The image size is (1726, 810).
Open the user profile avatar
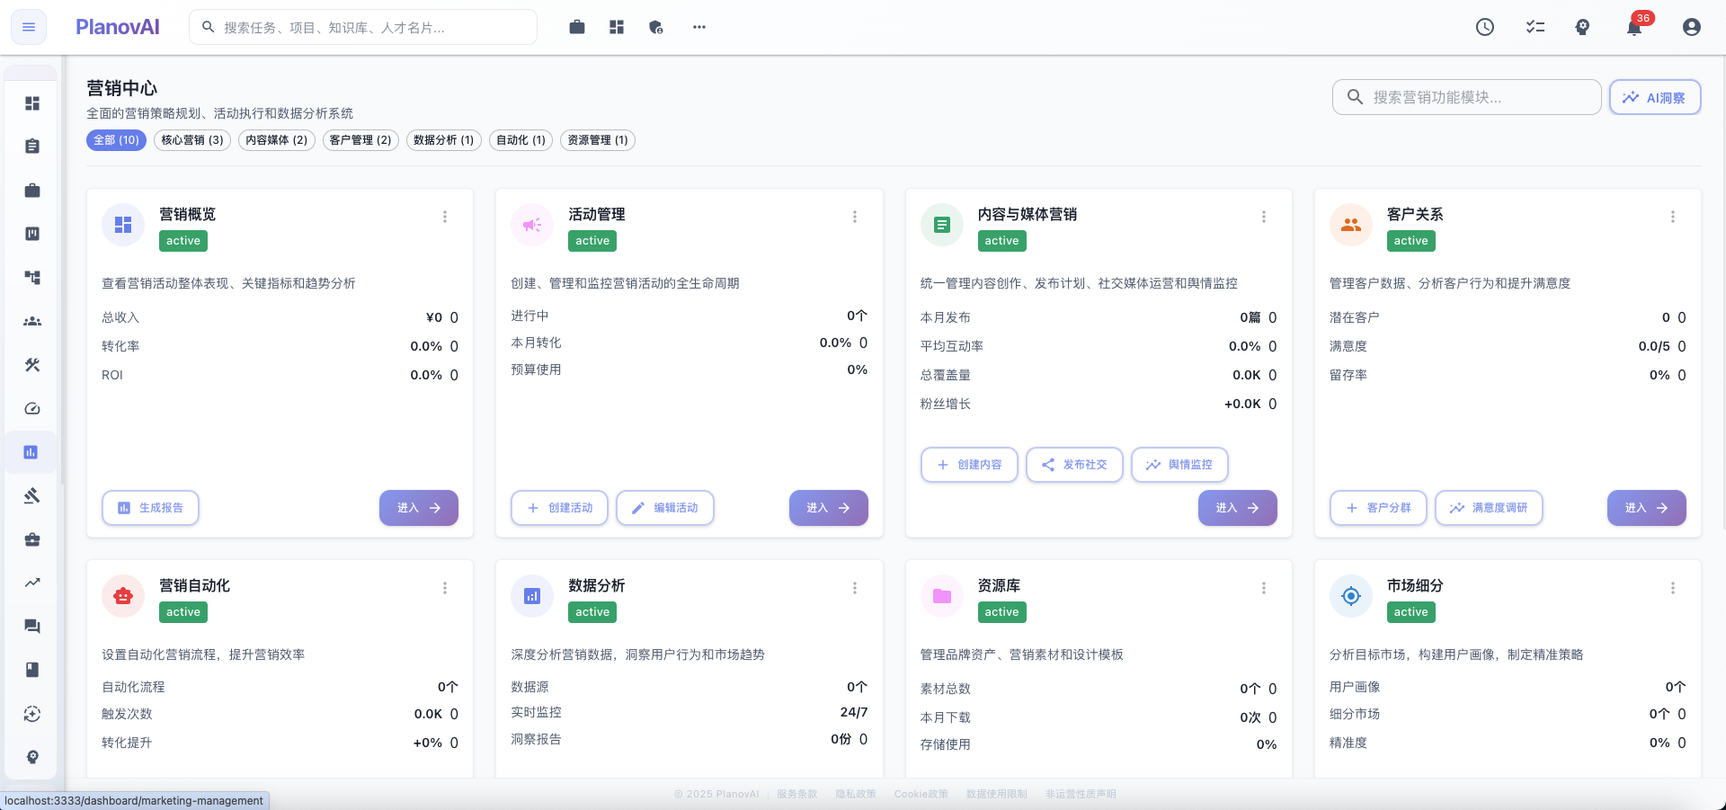(1692, 27)
